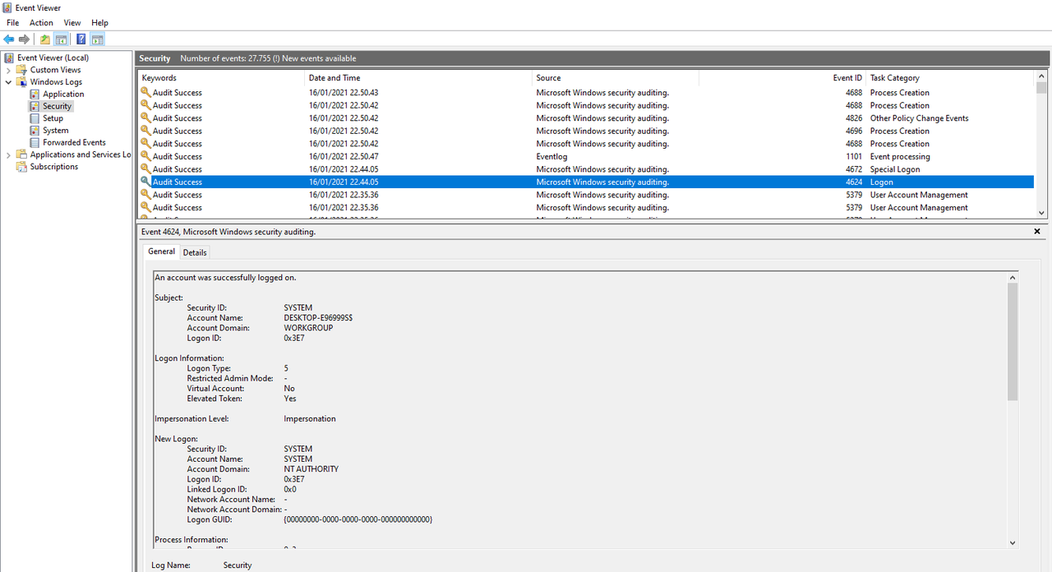1052x572 pixels.
Task: Click the Setup log icon in tree
Action: coord(35,118)
